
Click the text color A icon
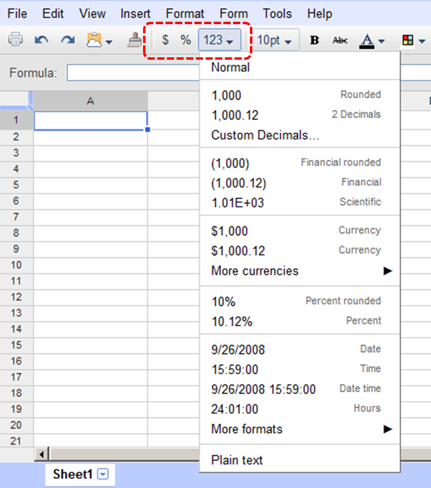coord(367,40)
